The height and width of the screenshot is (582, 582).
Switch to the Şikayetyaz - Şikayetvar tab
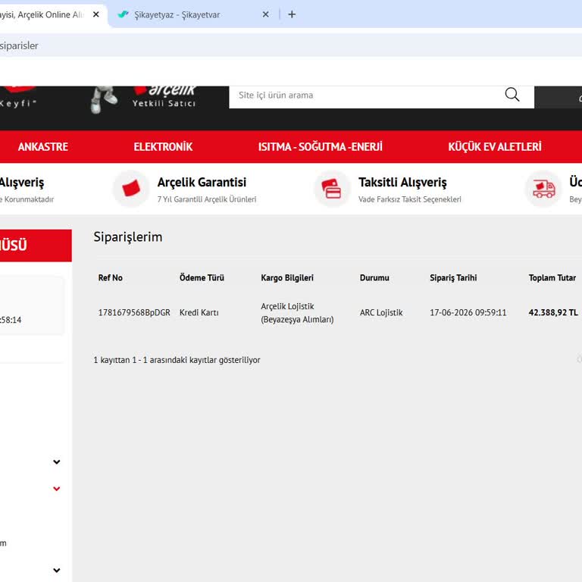tap(193, 15)
